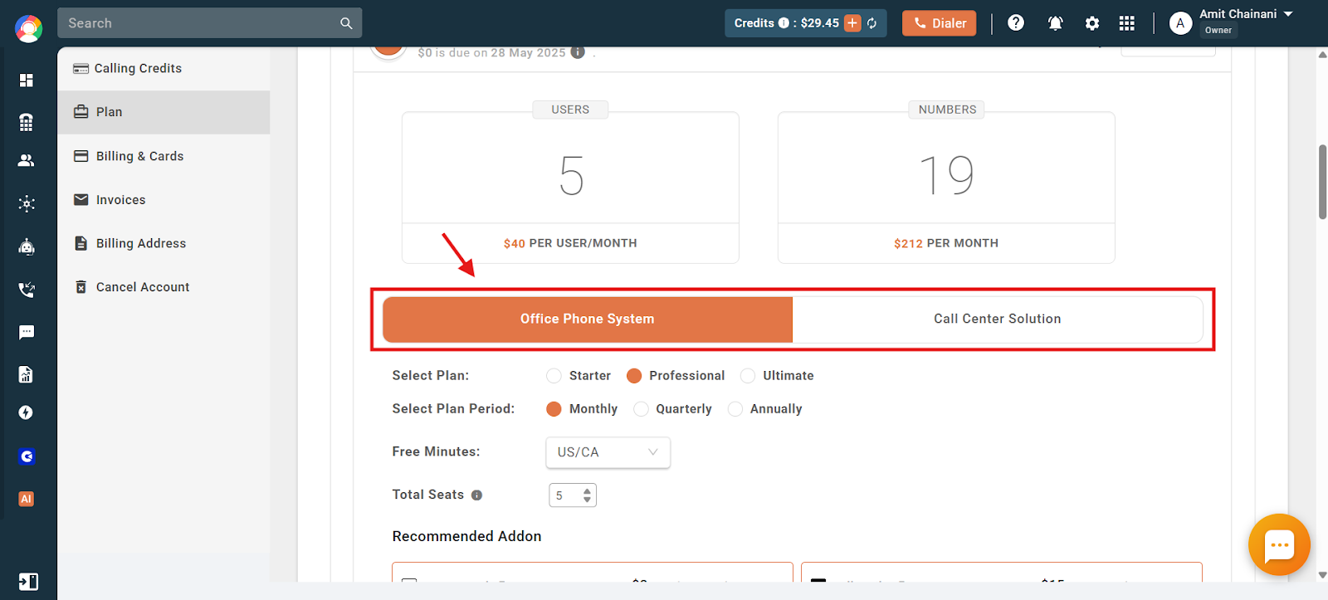
Task: Open the lightning bolt icon in left rail
Action: click(x=27, y=413)
